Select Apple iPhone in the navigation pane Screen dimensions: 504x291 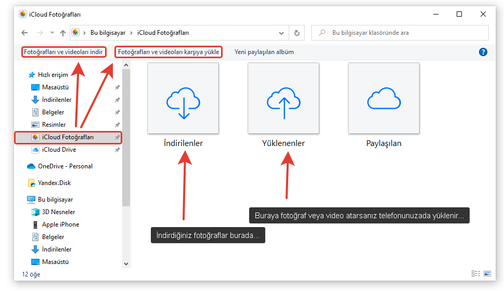(60, 224)
